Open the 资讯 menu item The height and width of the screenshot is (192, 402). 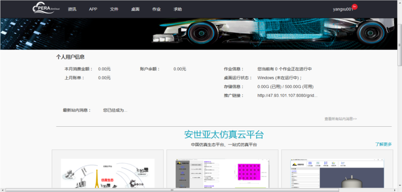[x=72, y=9]
